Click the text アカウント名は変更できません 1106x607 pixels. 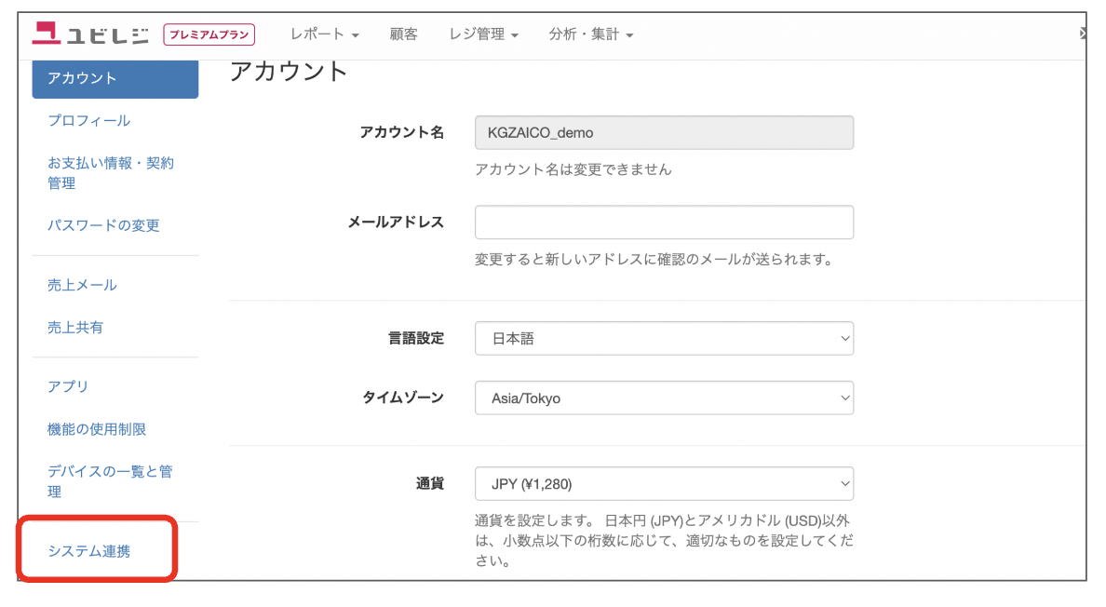(573, 169)
